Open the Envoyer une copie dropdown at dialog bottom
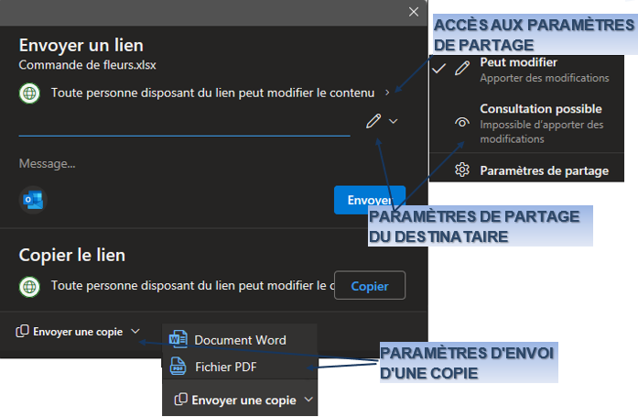 (x=78, y=332)
